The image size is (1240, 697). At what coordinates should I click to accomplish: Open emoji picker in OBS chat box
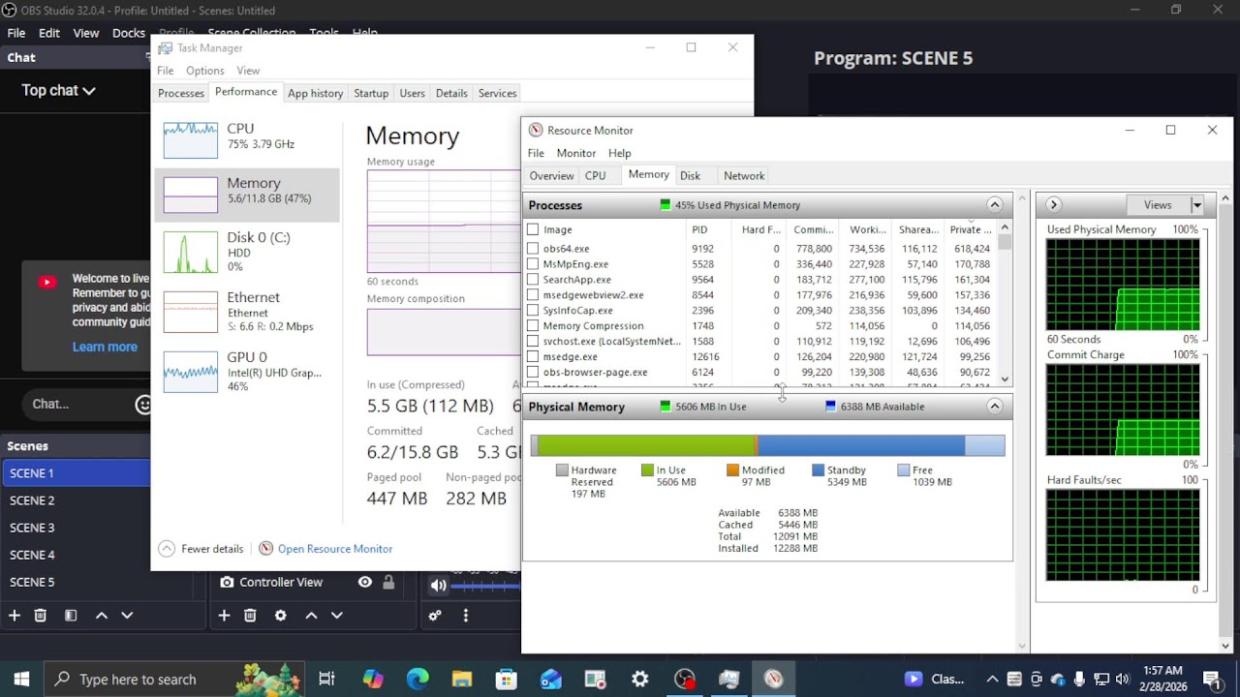(x=142, y=404)
